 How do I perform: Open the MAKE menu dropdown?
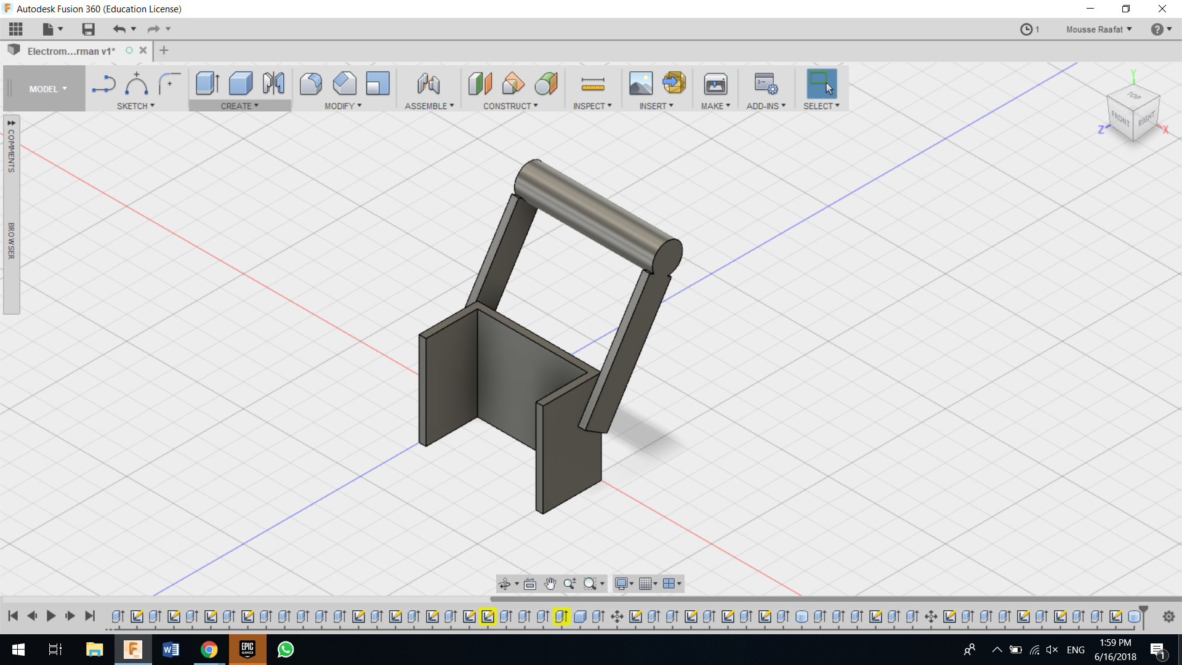(x=715, y=106)
